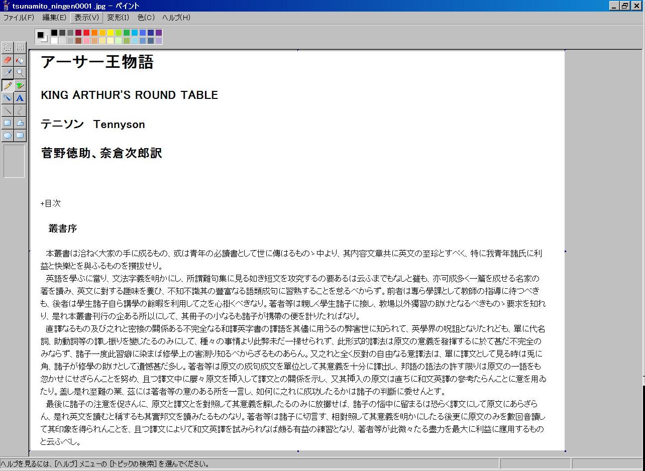The image size is (645, 471).
Task: Select the Rounded Rectangle tool
Action: coord(20,136)
